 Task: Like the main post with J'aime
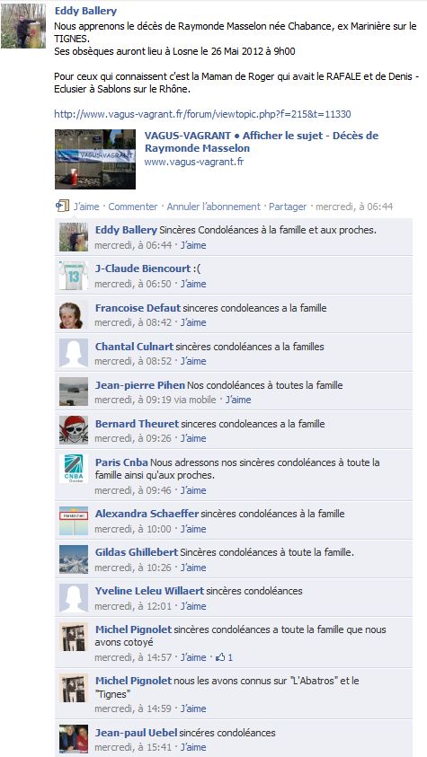[86, 207]
